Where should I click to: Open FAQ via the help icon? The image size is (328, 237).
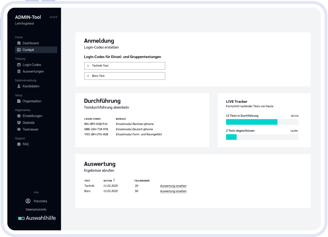coord(19,144)
